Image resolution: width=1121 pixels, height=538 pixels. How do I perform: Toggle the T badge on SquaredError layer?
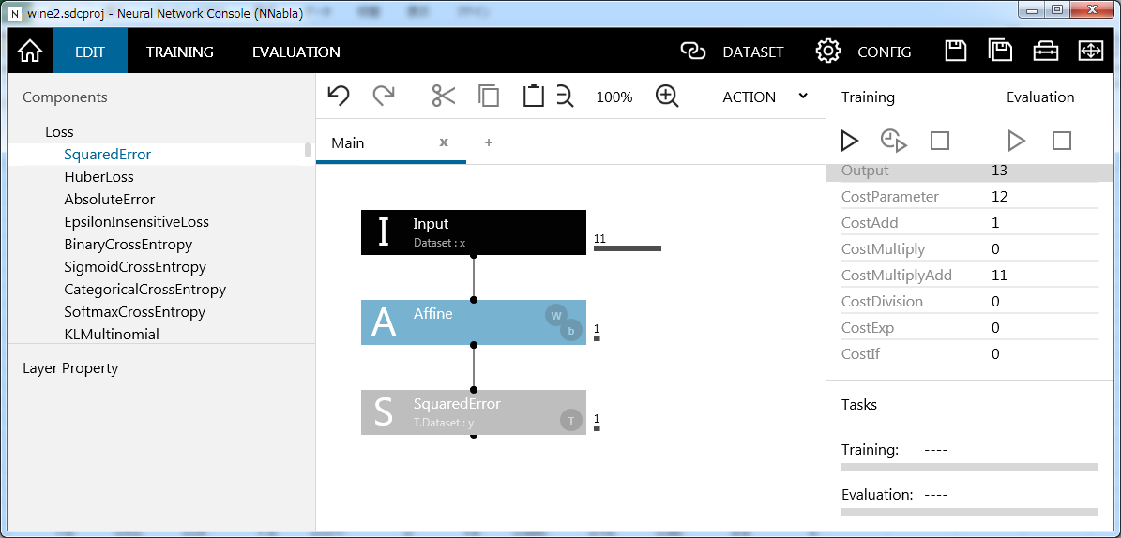(570, 420)
